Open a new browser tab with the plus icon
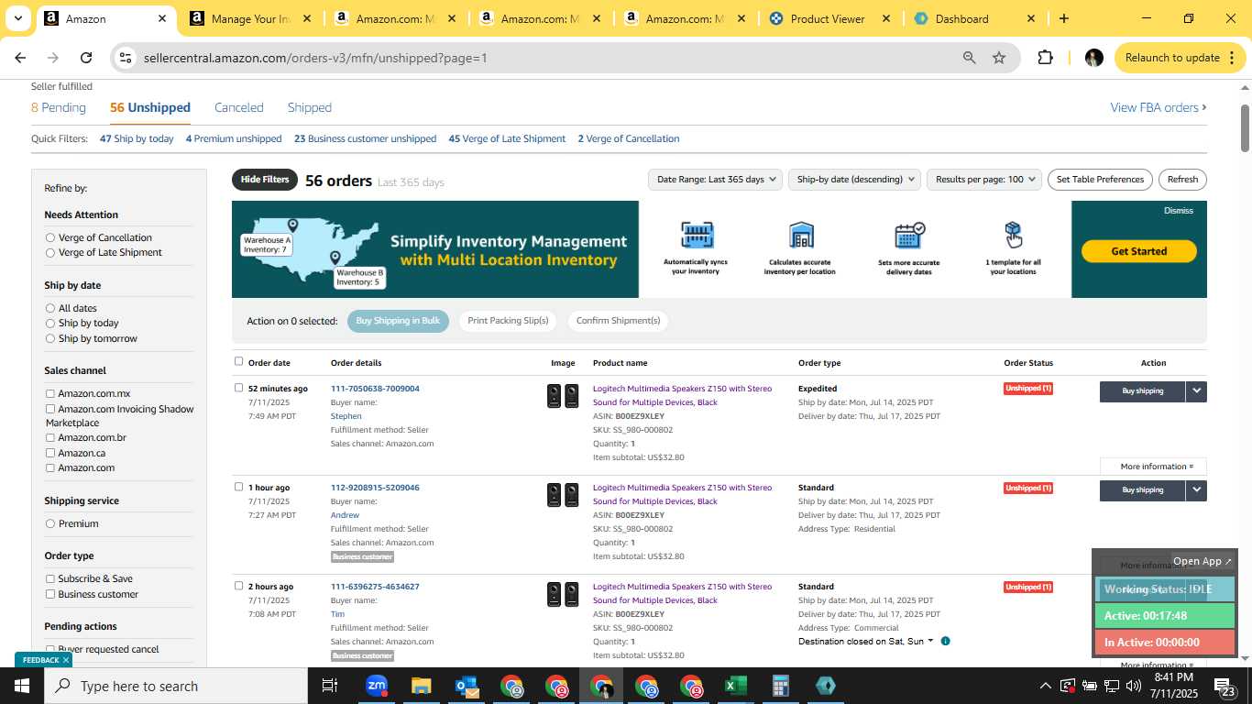This screenshot has width=1252, height=704. pyautogui.click(x=1063, y=18)
